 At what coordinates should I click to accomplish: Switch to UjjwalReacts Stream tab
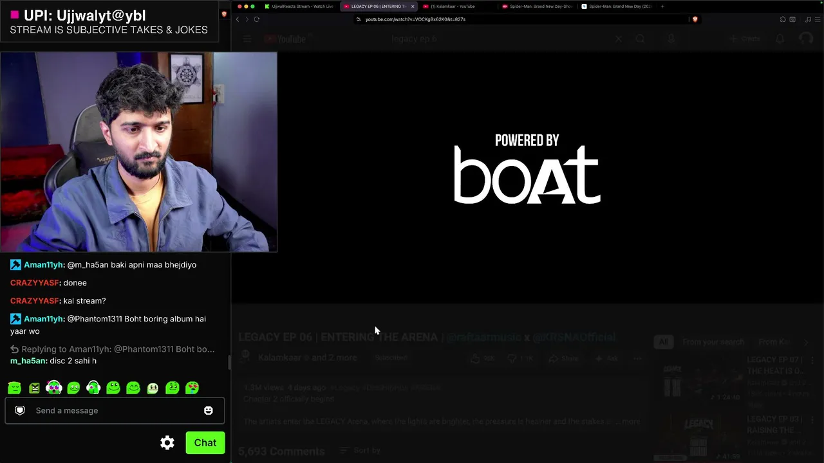[x=299, y=6]
